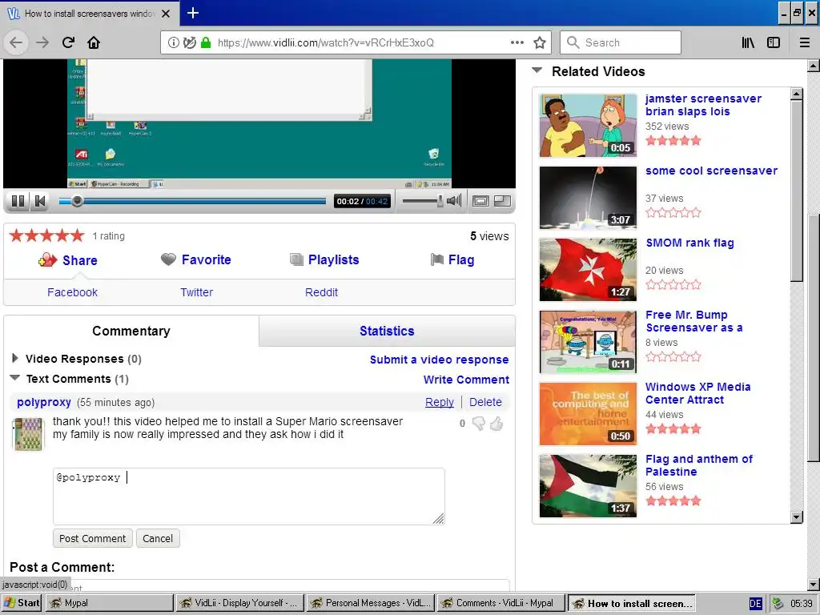
Task: Rate video using the five red stars
Action: tap(46, 236)
